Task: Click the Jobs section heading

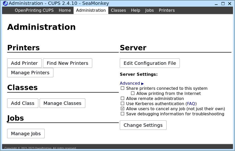Action: point(15,118)
